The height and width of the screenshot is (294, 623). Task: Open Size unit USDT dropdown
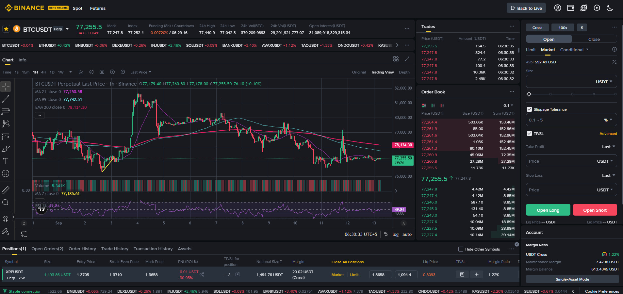click(x=604, y=82)
